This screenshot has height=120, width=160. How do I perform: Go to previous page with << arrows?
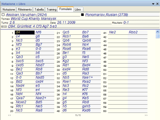coord(10,115)
